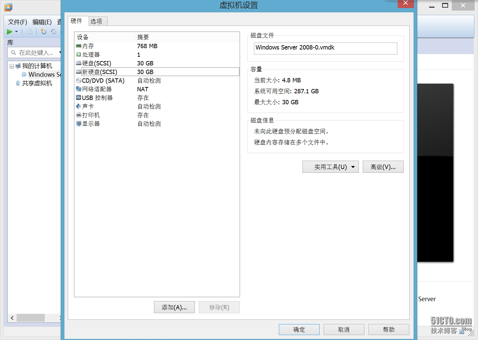The image size is (478, 340).
Task: Click the NAT summary value
Action: coord(143,89)
